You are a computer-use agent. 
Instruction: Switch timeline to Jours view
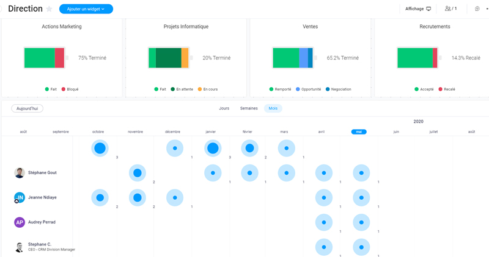(x=224, y=108)
